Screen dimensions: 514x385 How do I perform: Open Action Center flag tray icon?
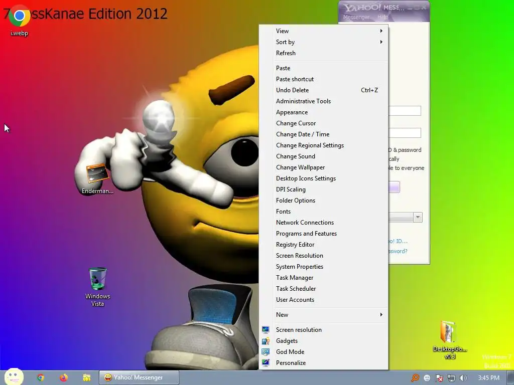tap(439, 378)
